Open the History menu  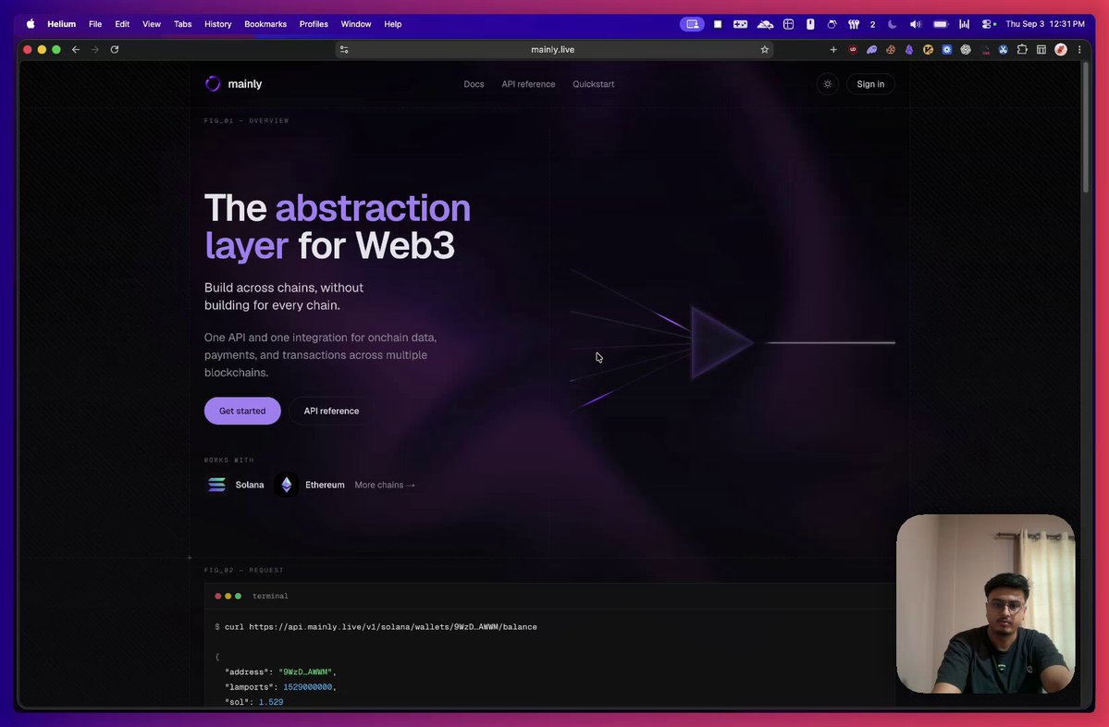pyautogui.click(x=218, y=24)
